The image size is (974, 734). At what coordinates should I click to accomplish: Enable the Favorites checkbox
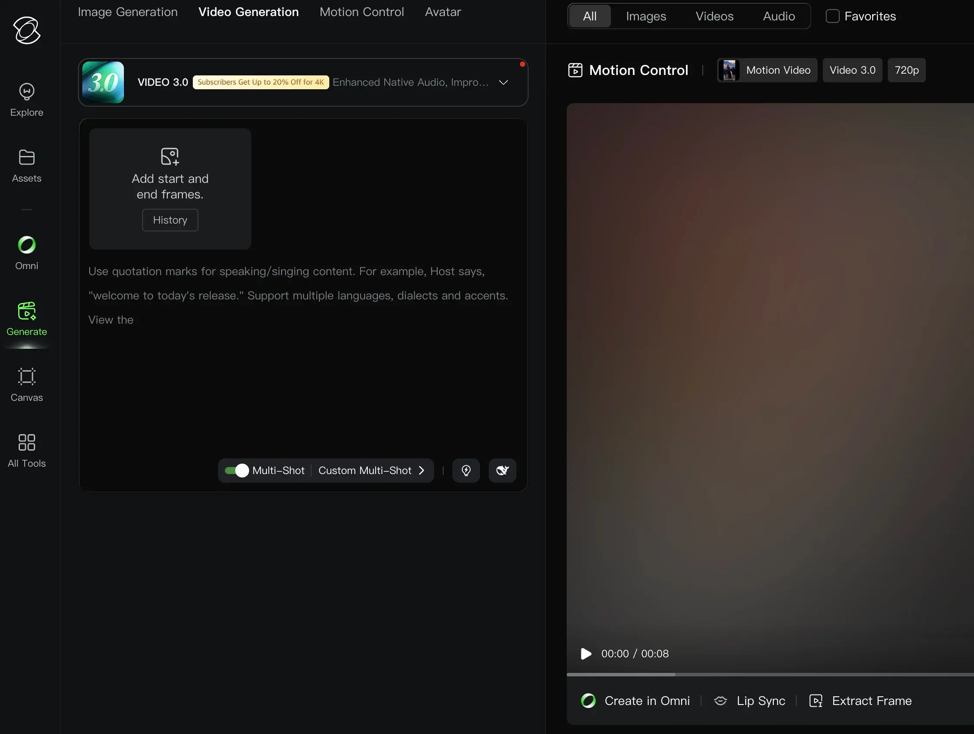[832, 16]
